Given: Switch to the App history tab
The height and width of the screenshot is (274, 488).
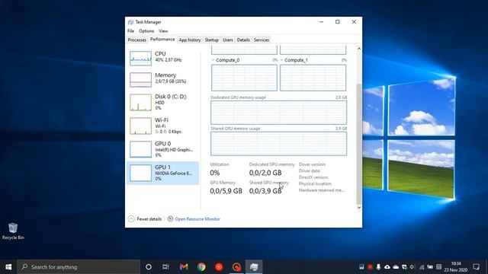Looking at the screenshot, I should click(x=190, y=40).
